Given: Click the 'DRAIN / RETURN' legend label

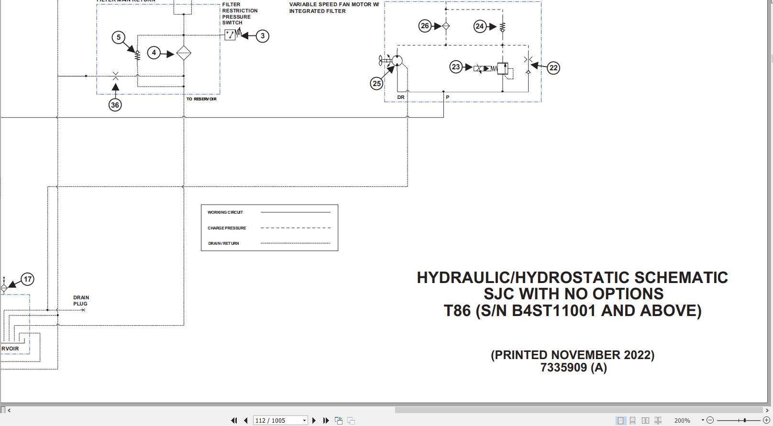Looking at the screenshot, I should (223, 243).
